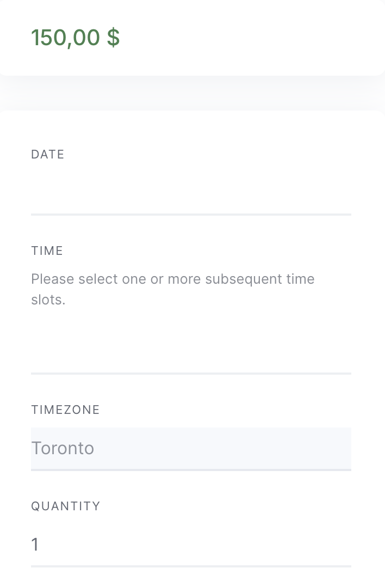Click the underline beneath the Date field
385x574 pixels.
pos(191,215)
